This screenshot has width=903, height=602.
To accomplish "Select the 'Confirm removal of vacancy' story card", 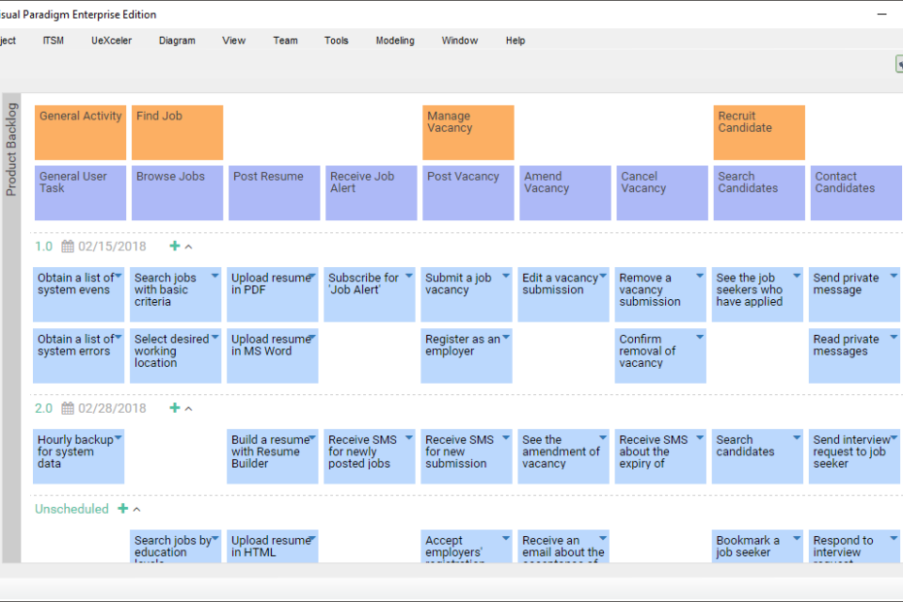I will tap(660, 355).
